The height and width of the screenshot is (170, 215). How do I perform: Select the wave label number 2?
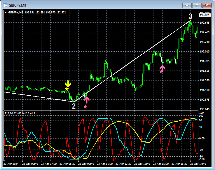[74, 106]
